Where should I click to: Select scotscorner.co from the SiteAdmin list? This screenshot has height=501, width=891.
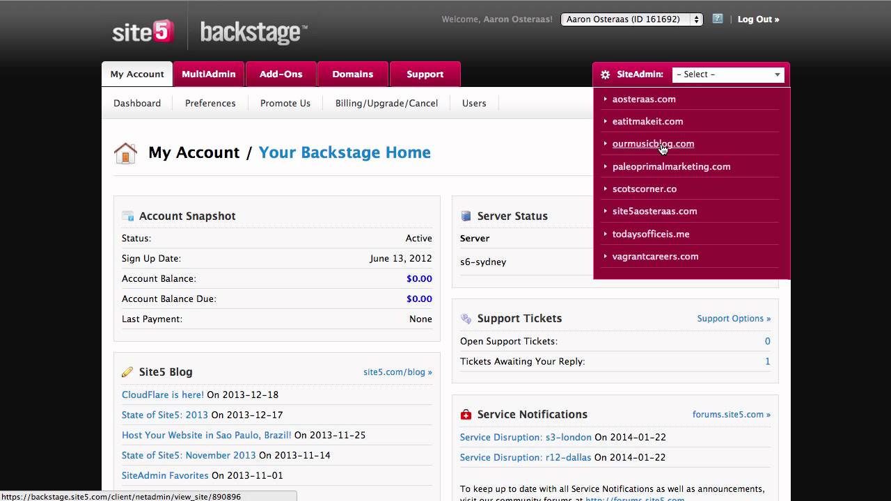[645, 189]
